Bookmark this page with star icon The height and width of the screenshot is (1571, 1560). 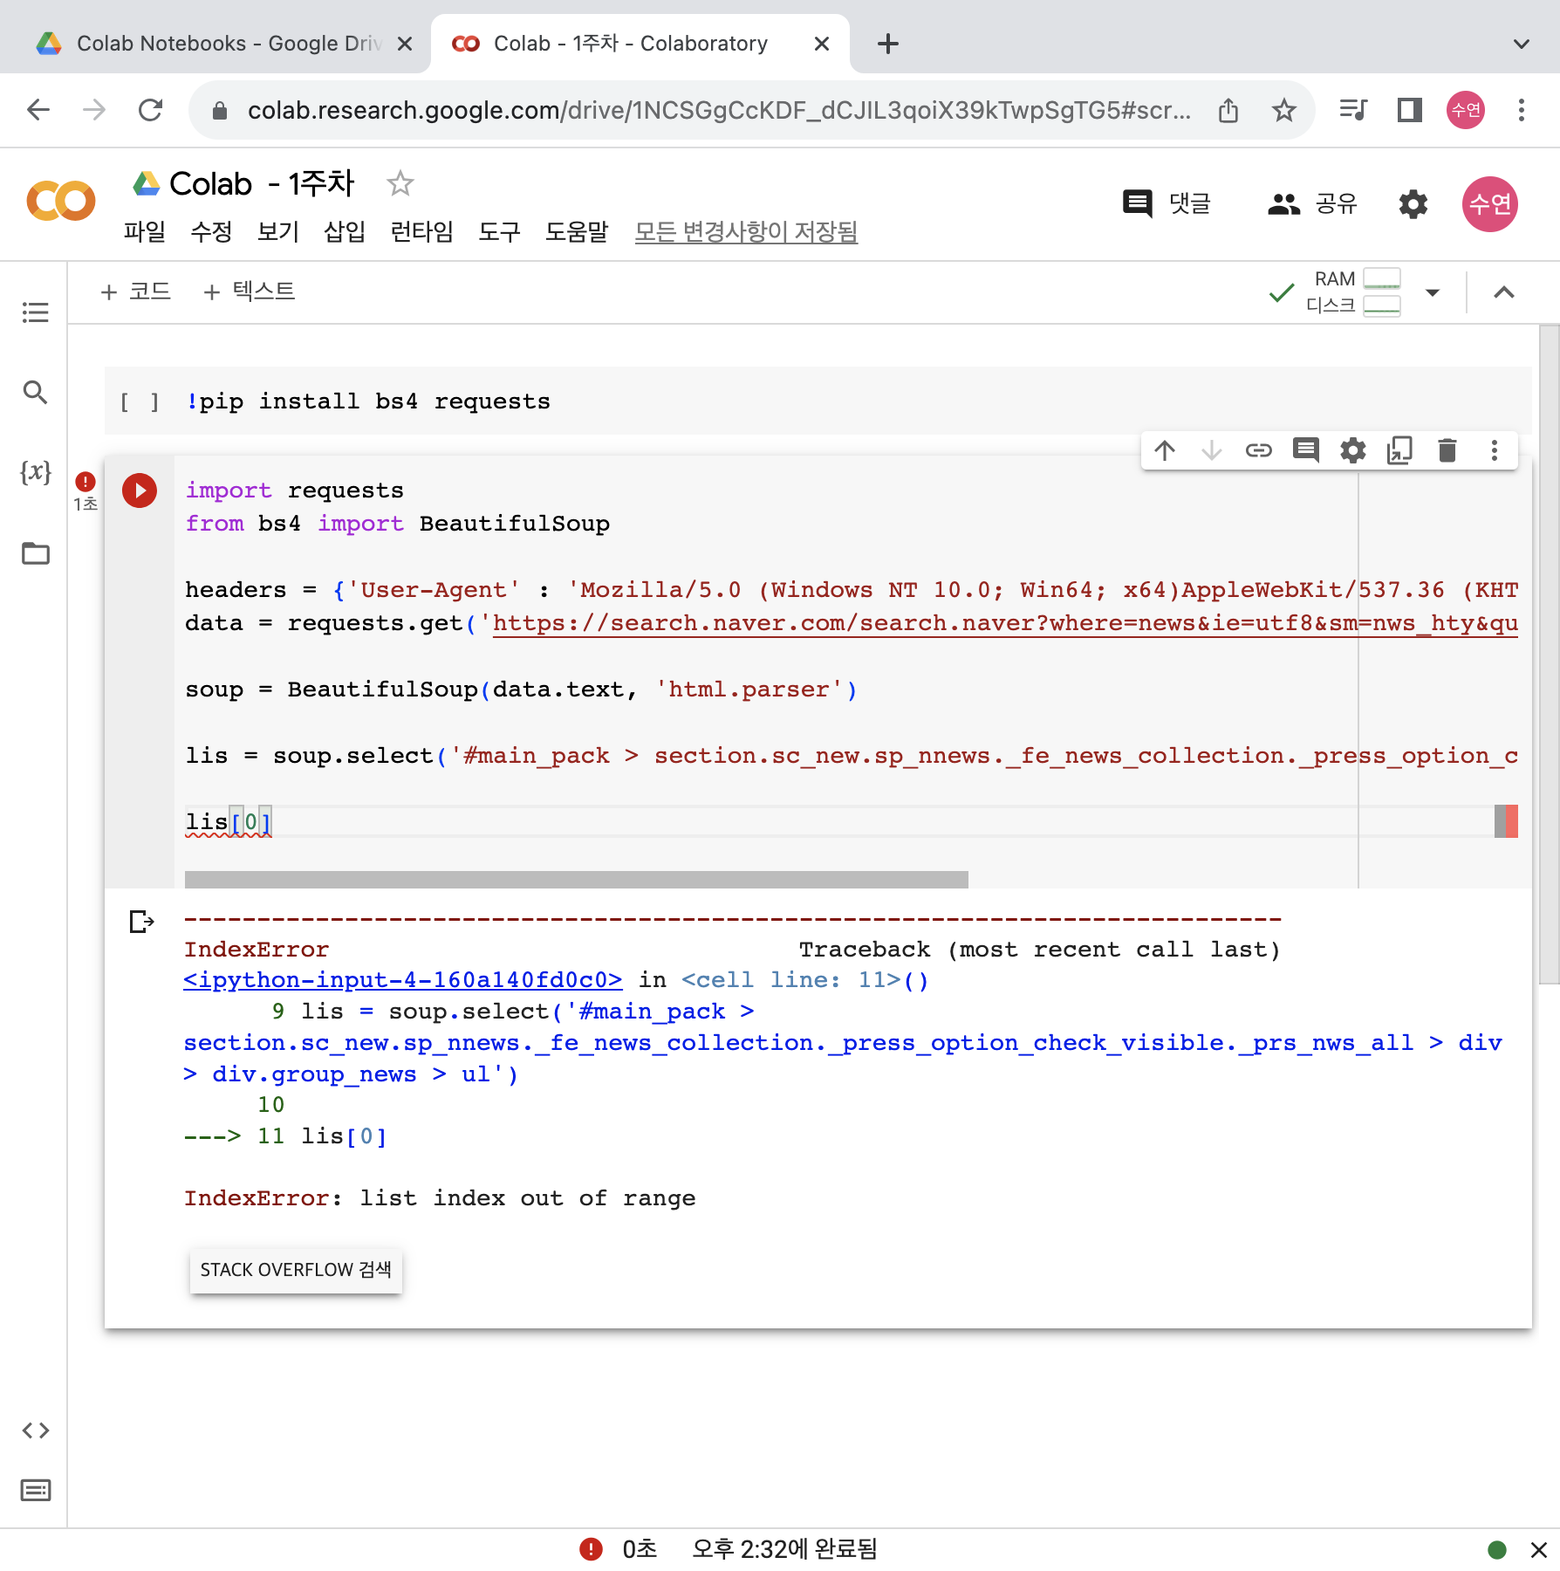pos(1283,110)
